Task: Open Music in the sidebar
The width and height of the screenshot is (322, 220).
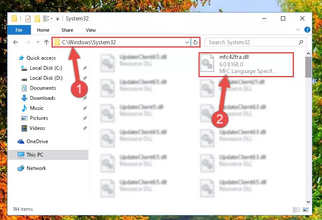Action: [32, 108]
